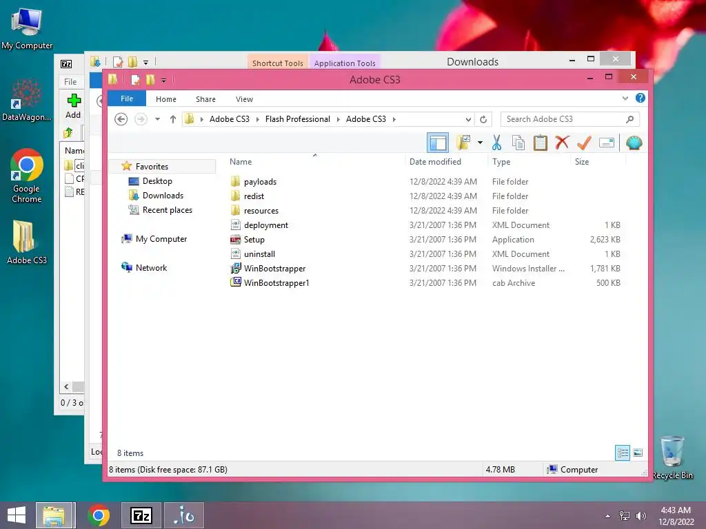Viewport: 706px width, 529px height.
Task: Expand the arrow after last Adobe CS3 breadcrumb
Action: [394, 119]
